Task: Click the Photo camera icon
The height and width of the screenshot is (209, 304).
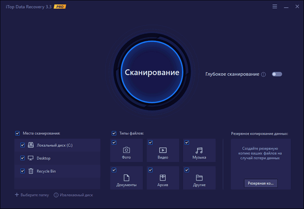Action: [x=126, y=150]
